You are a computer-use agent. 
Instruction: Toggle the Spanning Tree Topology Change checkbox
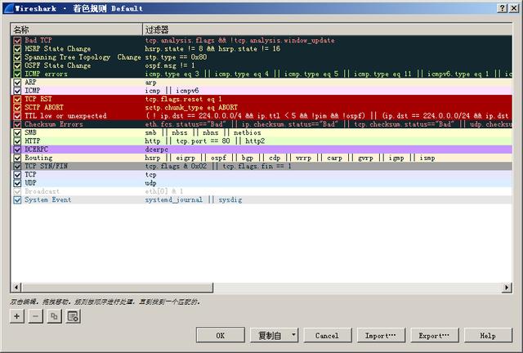pos(17,57)
